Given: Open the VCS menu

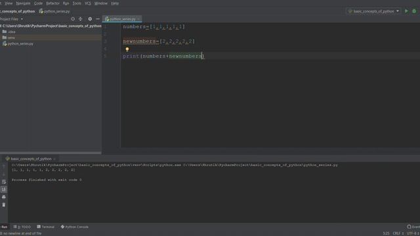Looking at the screenshot, I should pos(87,3).
